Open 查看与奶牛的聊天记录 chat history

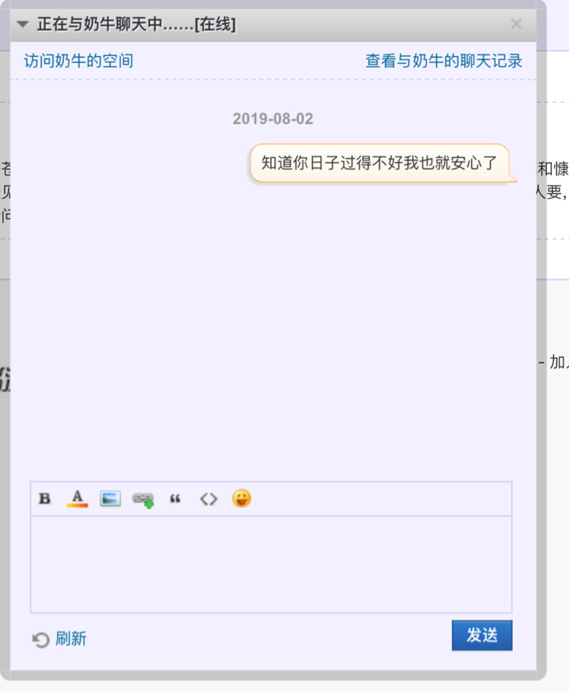[x=443, y=61]
